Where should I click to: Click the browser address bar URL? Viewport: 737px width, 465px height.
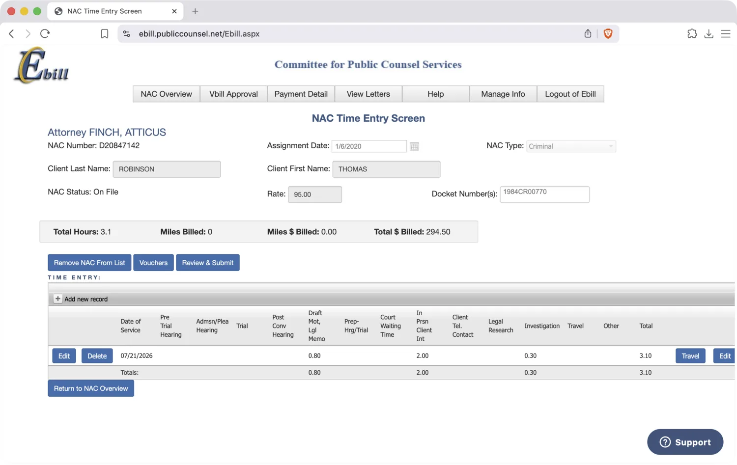[199, 34]
